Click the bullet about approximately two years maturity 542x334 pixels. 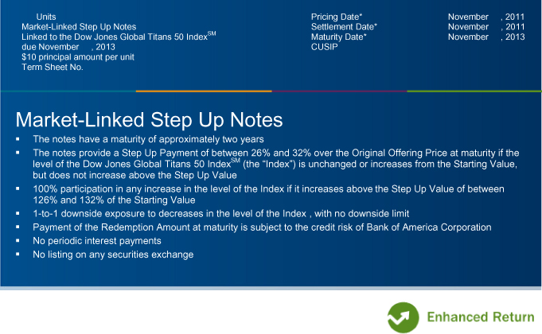(148, 139)
